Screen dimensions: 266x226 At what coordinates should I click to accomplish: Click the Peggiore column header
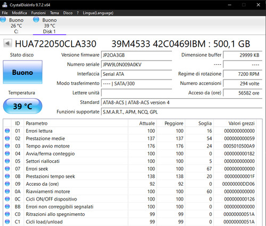pos(171,123)
